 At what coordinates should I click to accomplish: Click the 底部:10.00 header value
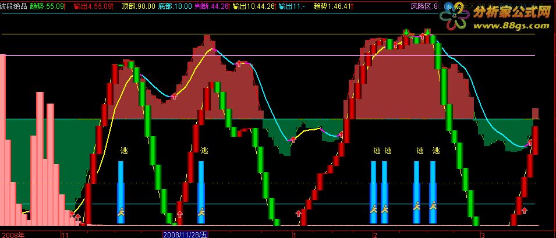coord(175,6)
